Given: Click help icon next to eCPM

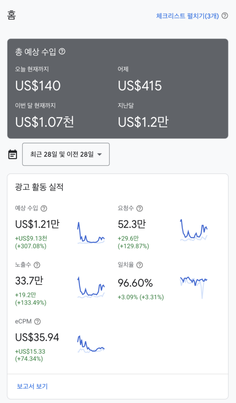Looking at the screenshot, I should coord(37,322).
